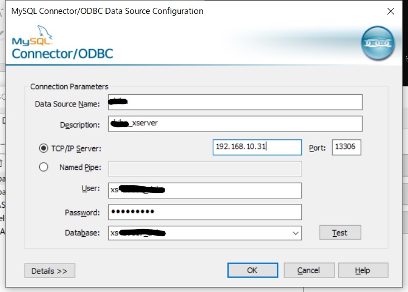Click the greyed-out Named Pipe text box
The image size is (408, 292).
click(x=204, y=169)
